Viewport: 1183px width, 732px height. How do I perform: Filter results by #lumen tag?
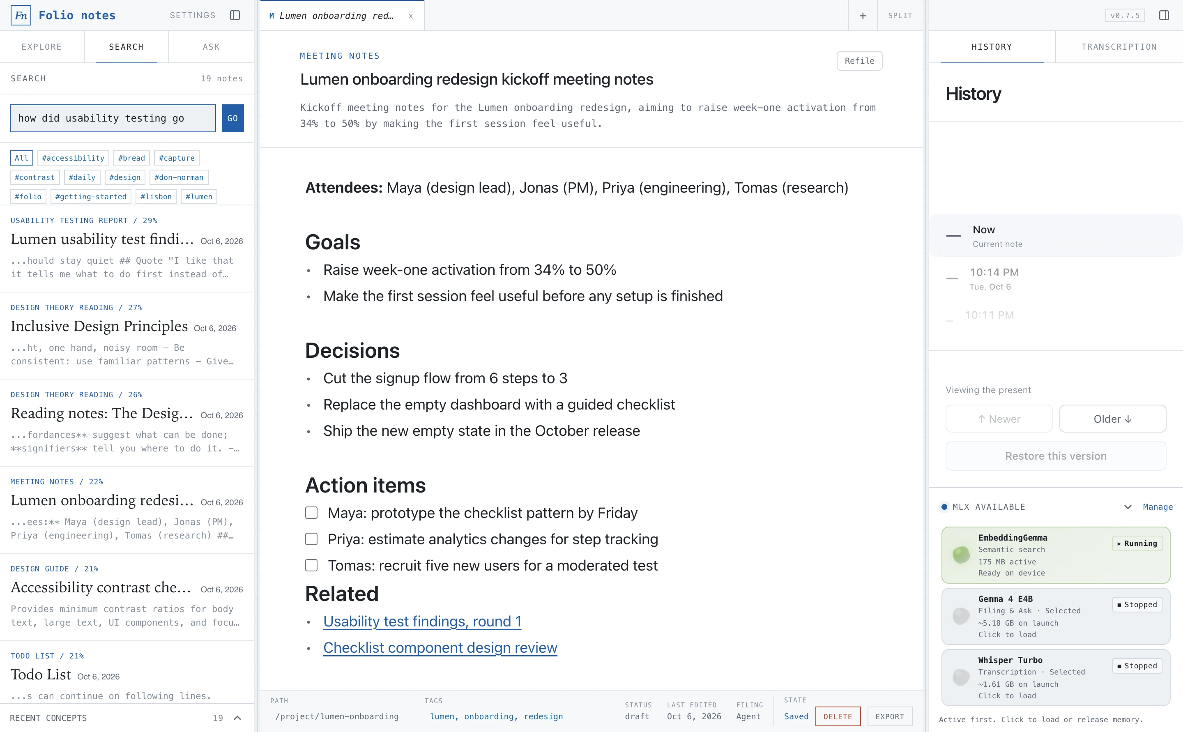tap(199, 196)
